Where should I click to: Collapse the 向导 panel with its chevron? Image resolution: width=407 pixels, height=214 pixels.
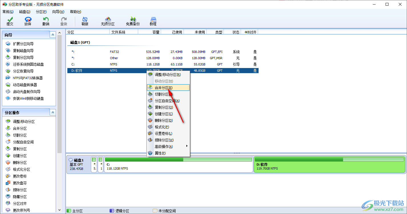click(53, 35)
